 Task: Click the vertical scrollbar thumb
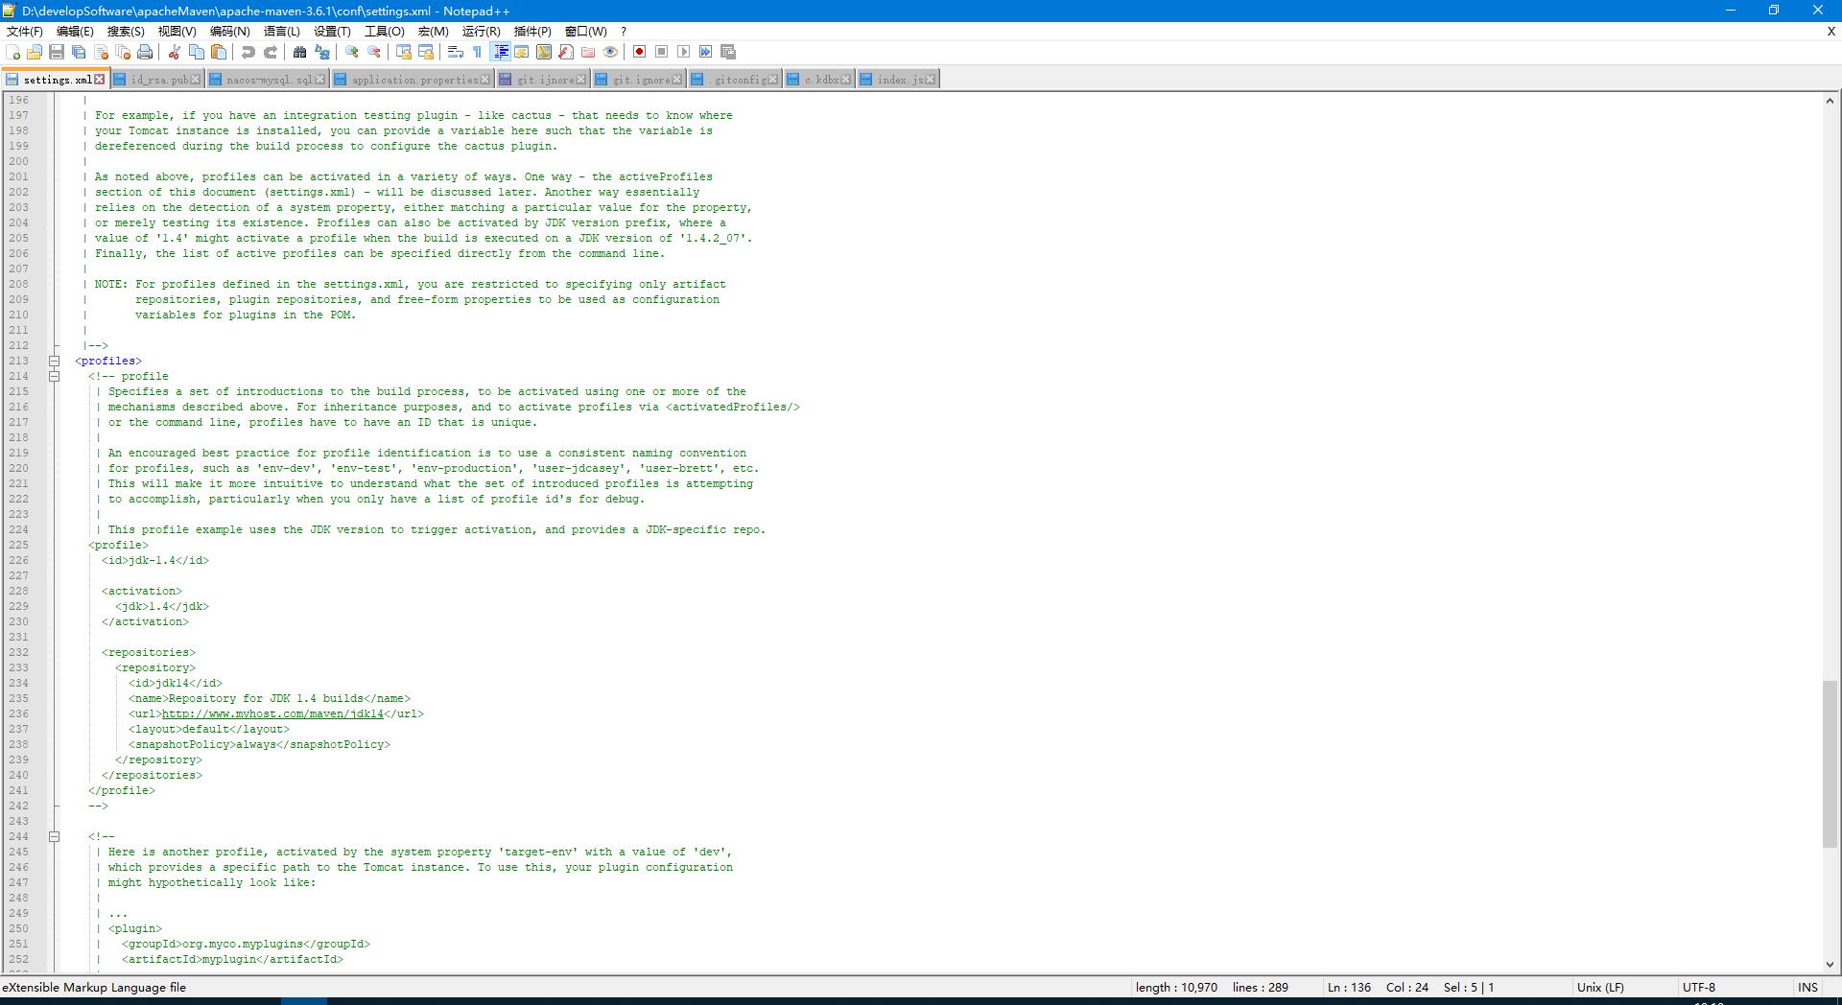tap(1830, 764)
